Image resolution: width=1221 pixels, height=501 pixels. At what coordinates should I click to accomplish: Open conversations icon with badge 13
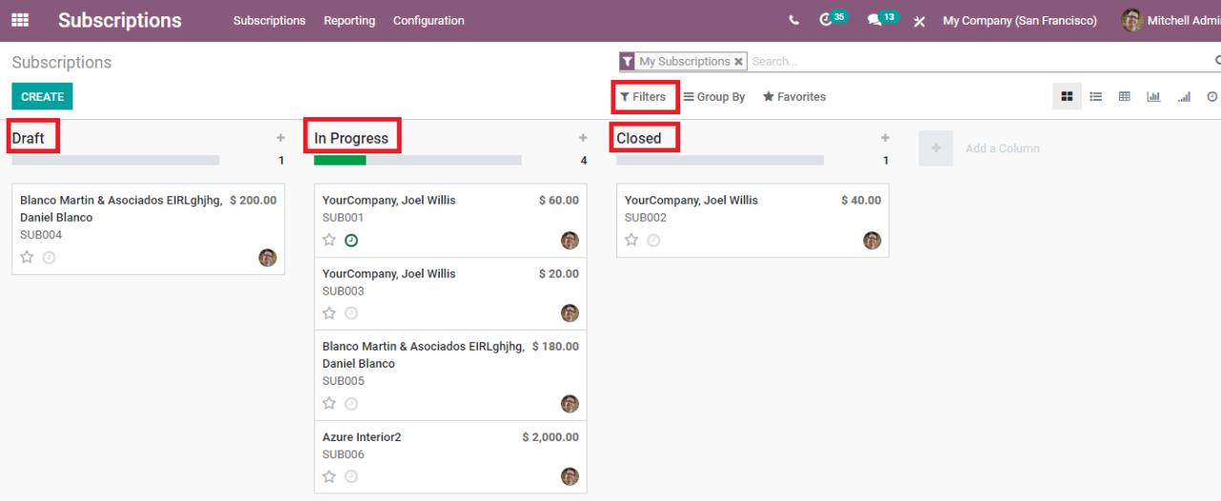click(882, 19)
